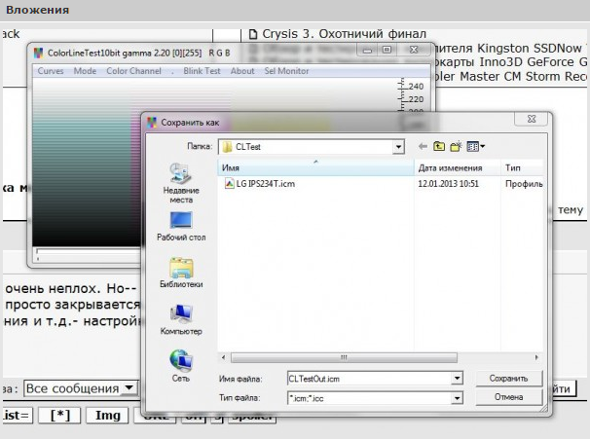Screen dimensions: 590x439
Task: Go up one folder level icon
Action: [x=439, y=146]
